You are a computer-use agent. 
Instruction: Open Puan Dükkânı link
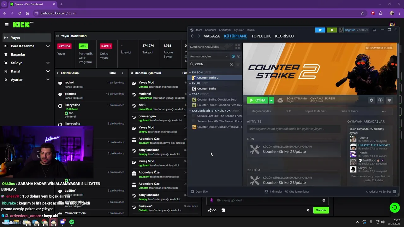pyautogui.click(x=349, y=111)
